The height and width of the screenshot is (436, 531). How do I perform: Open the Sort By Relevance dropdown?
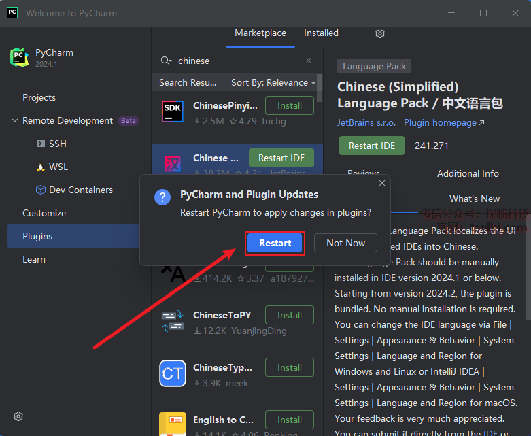273,82
